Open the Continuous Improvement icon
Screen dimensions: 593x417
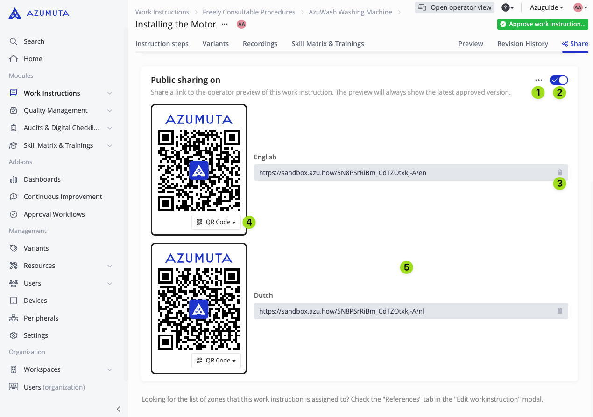coord(14,196)
